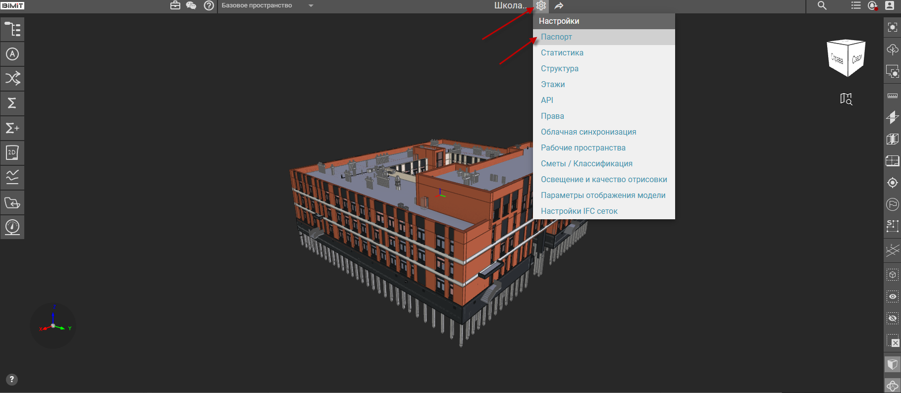Click the circled letter A icon
Image resolution: width=901 pixels, height=393 pixels.
[x=12, y=54]
